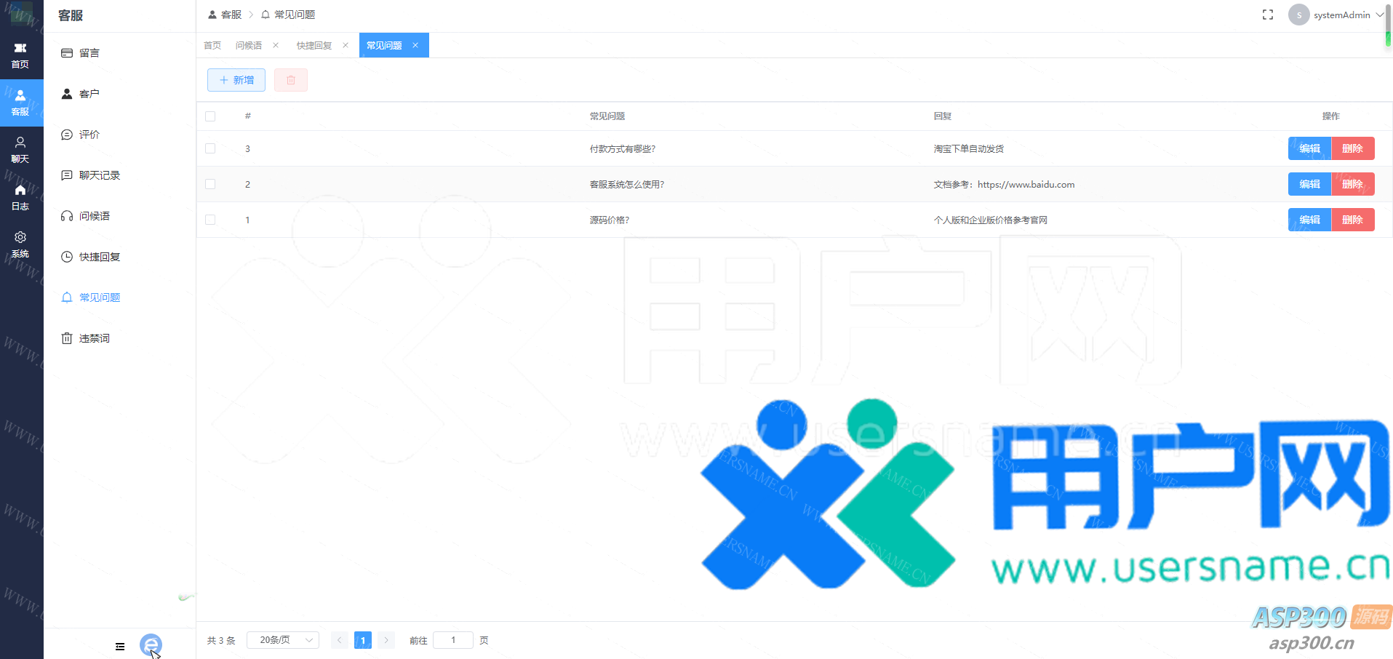Viewport: 1393px width, 659px height.
Task: Click the 新增 button
Action: pos(236,80)
